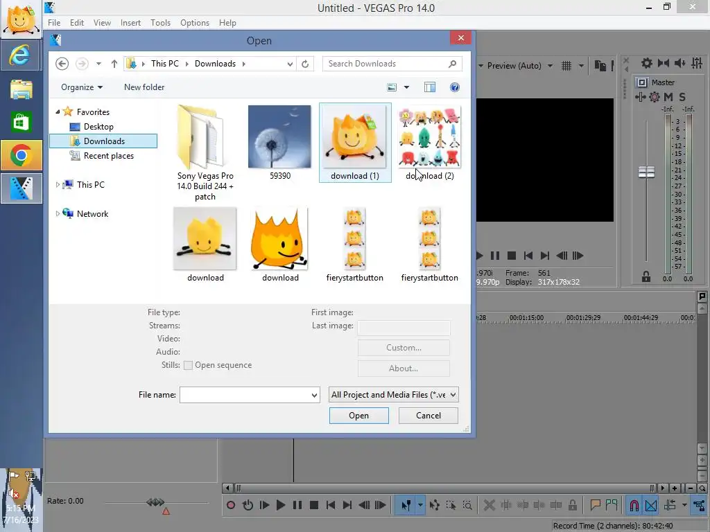Click the Refresh icon beside the address bar
710x532 pixels.
coord(305,64)
